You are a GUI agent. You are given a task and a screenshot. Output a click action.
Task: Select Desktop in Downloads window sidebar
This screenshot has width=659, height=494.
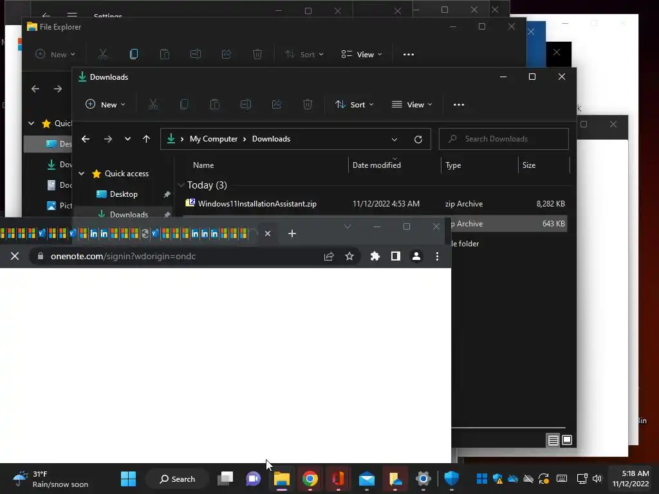[x=124, y=194]
